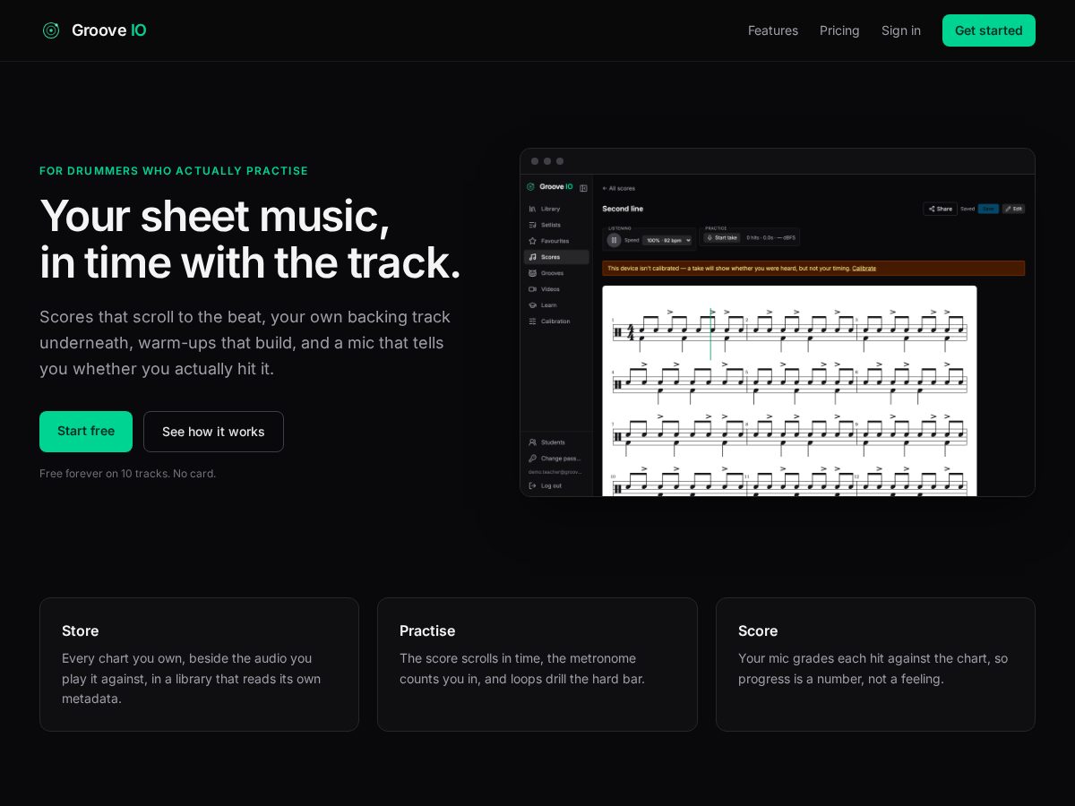Open the Features page link

(x=773, y=30)
